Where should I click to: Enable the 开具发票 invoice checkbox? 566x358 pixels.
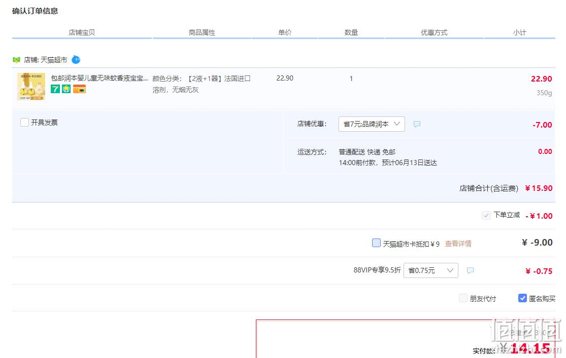pos(24,123)
